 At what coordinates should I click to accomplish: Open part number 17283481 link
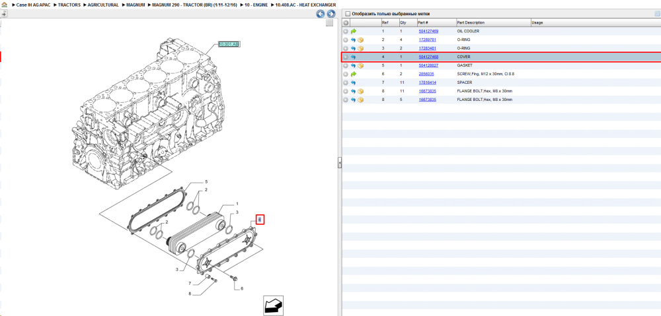coord(427,48)
